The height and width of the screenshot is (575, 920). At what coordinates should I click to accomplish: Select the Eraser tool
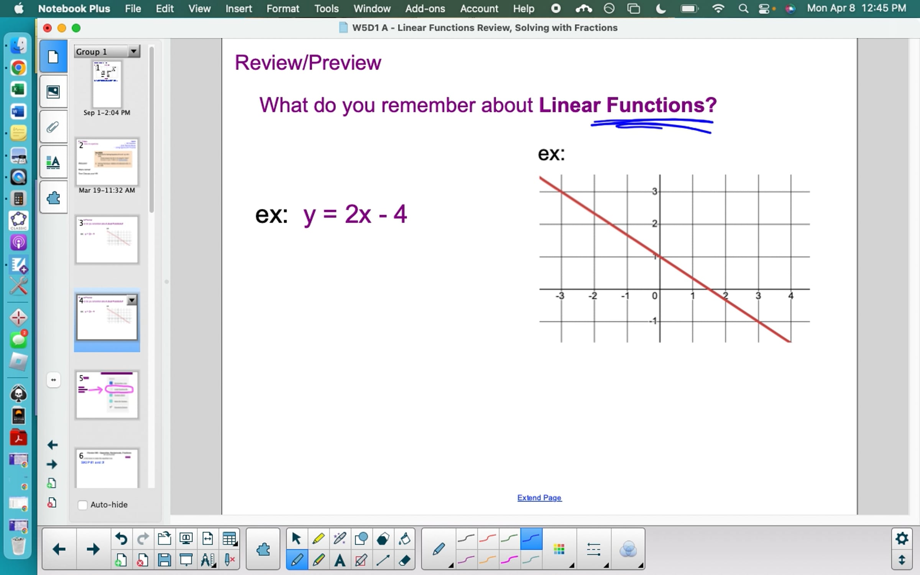pos(405,560)
